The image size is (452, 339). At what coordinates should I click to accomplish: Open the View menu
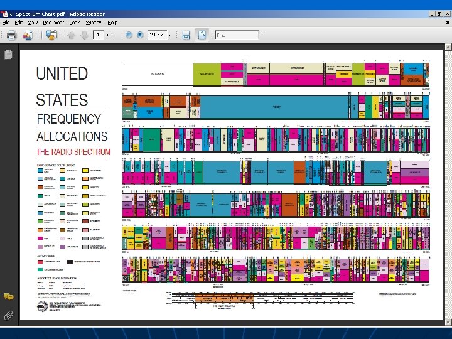coord(33,22)
